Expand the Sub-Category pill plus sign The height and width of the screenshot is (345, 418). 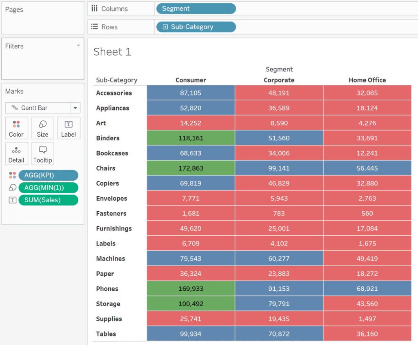click(165, 27)
